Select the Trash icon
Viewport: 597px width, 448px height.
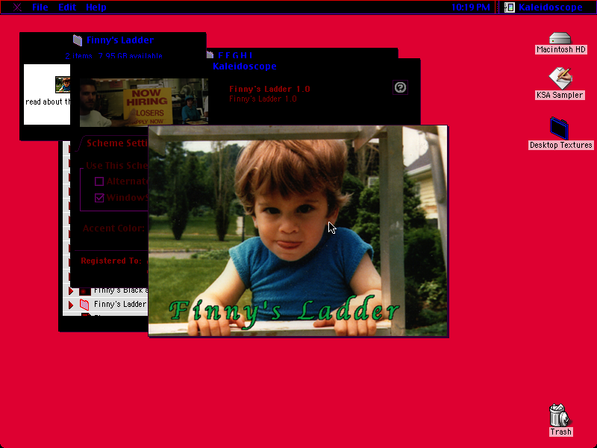tap(559, 415)
